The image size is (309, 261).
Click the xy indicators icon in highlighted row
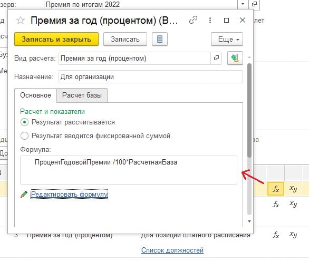293,189
